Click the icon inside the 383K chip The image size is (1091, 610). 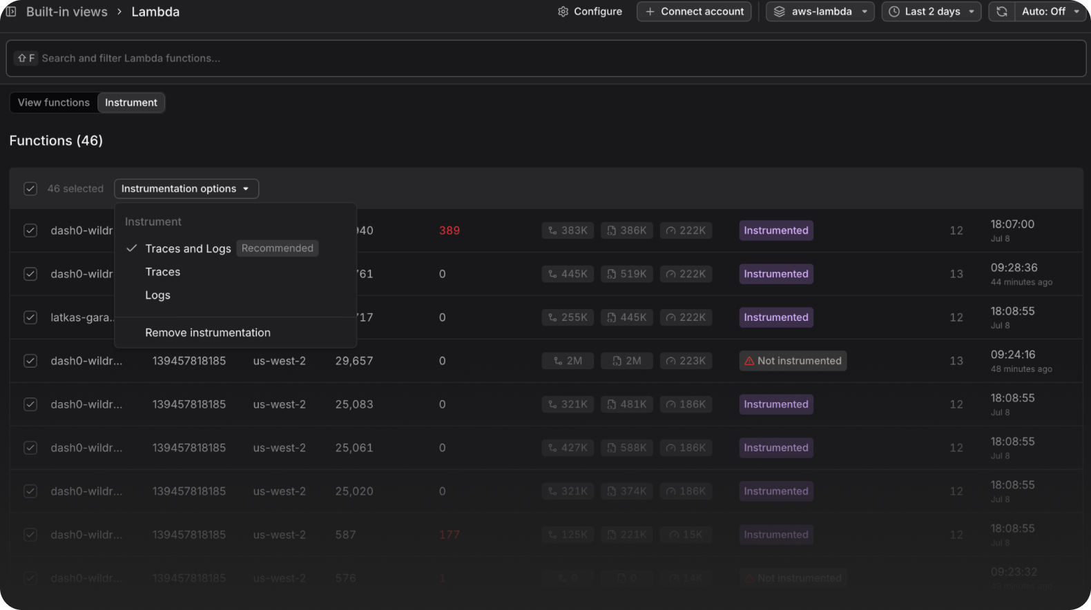click(552, 230)
